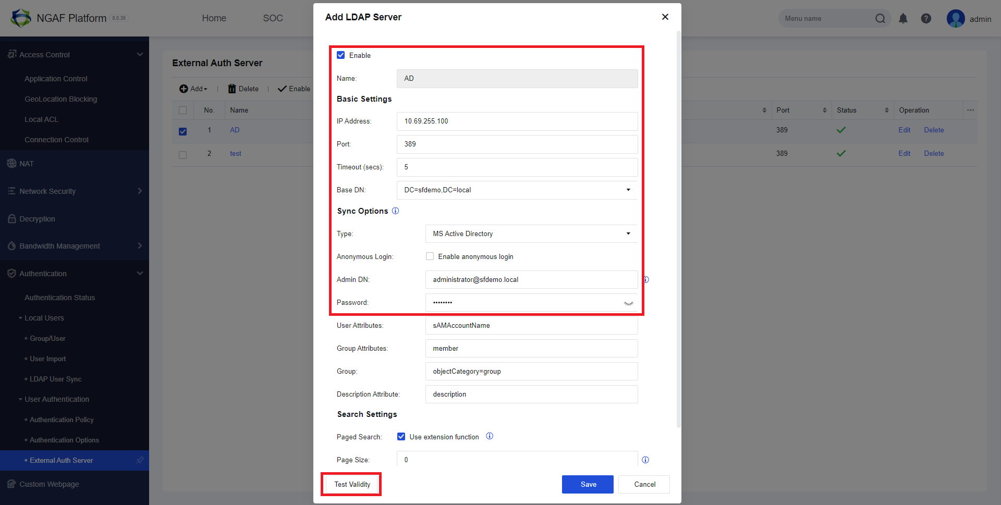This screenshot has width=1001, height=505.
Task: Select GeoLocation Blocking menu item
Action: (x=60, y=99)
